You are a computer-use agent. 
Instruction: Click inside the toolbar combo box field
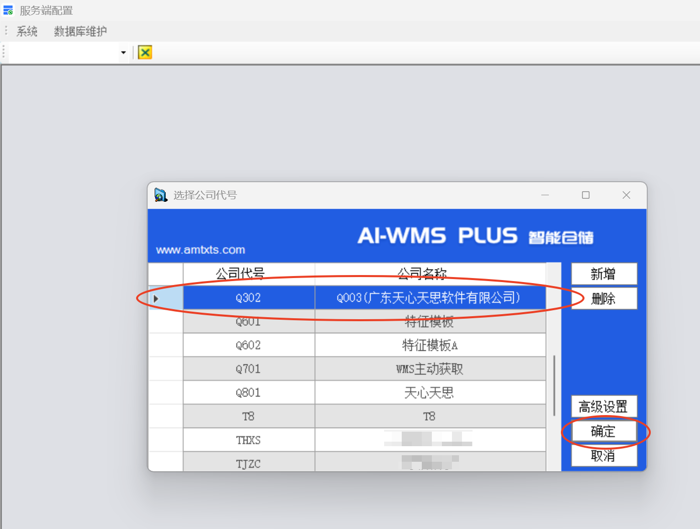pos(64,53)
